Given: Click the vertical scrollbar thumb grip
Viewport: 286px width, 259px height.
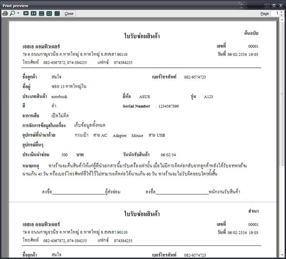Looking at the screenshot, I should click(282, 94).
